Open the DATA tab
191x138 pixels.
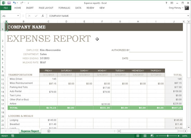point(78,8)
